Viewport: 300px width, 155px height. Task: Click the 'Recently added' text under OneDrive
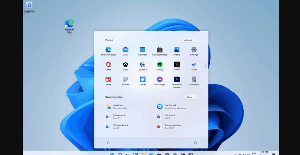[x=120, y=108]
